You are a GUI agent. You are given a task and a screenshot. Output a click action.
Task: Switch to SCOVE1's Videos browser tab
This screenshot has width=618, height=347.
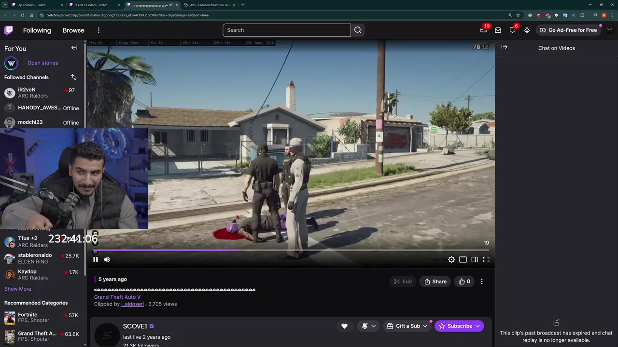pyautogui.click(x=95, y=5)
